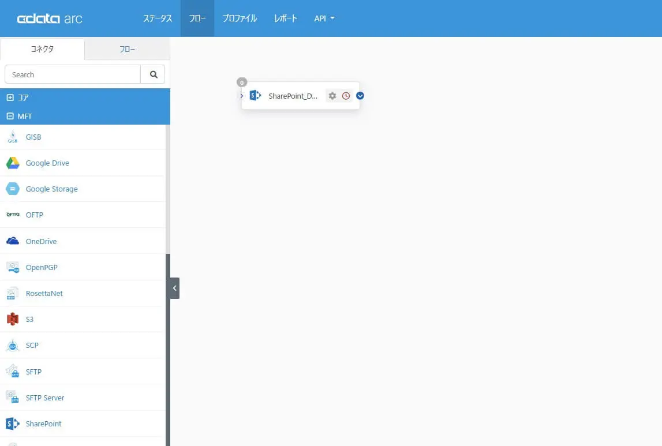Screen dimensions: 662x446
Task: Select the OneDrive cloud icon
Action: coord(13,241)
